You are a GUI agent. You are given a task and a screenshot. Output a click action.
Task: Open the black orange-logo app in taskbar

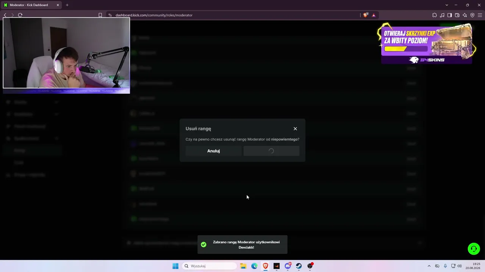(x=277, y=266)
